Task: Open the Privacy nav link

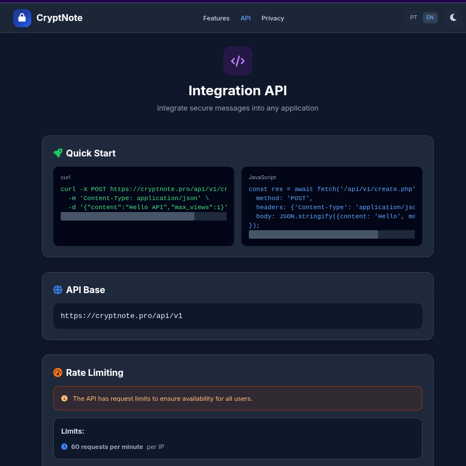Action: coord(273,18)
